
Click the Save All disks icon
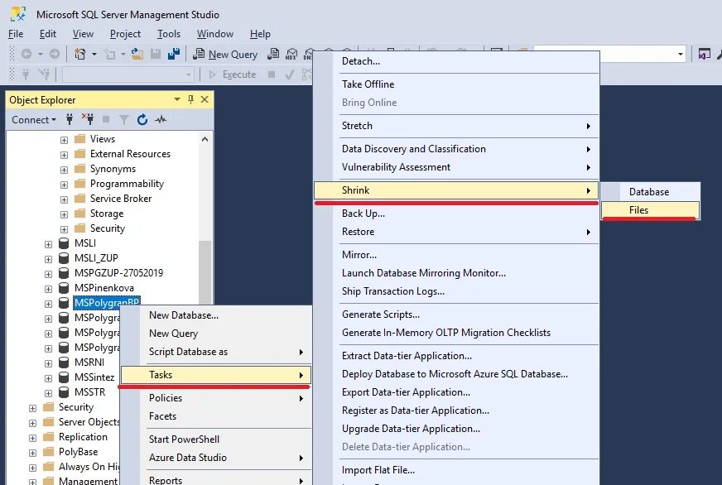[174, 55]
